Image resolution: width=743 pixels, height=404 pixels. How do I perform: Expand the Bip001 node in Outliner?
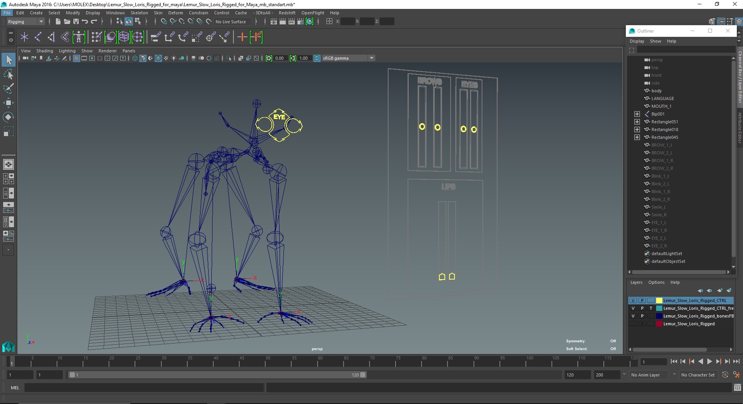(x=637, y=114)
